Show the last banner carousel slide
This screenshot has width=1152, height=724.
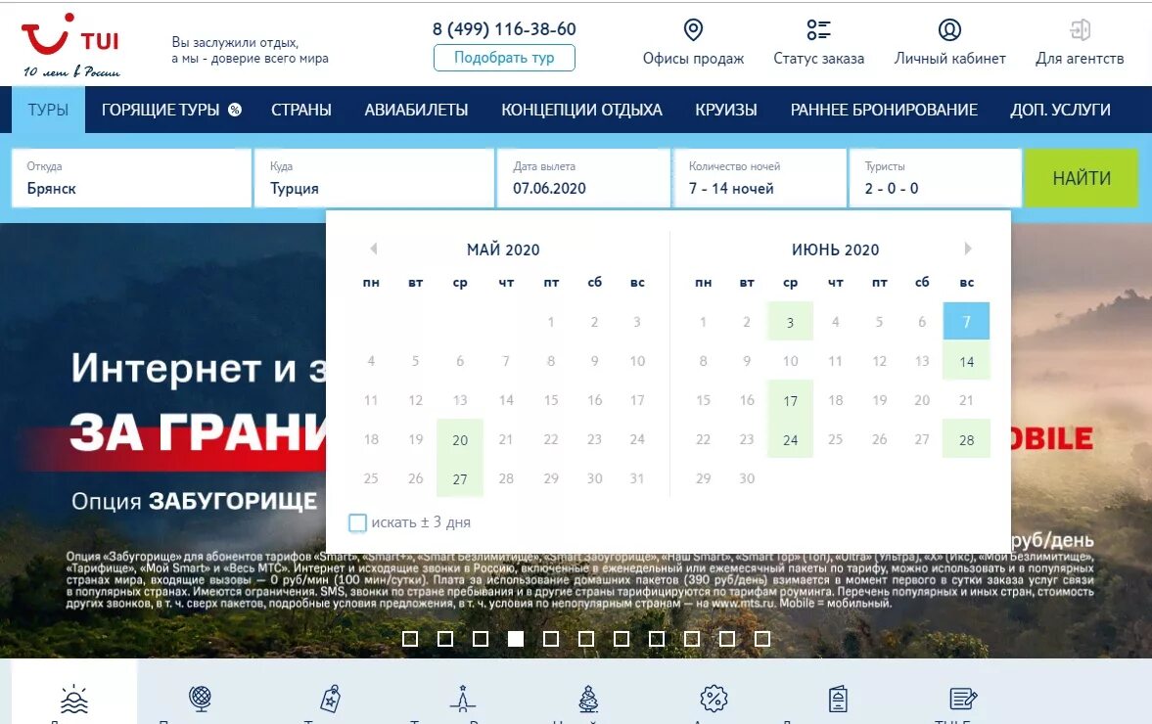coord(762,639)
